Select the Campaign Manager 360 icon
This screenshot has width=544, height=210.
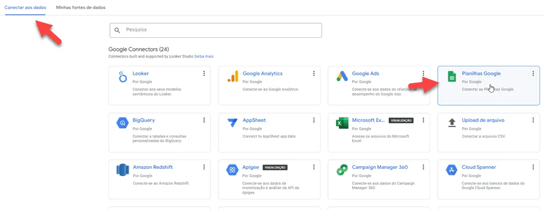tap(342, 170)
